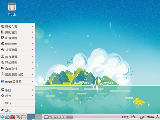Activate the 安裝推薦軟體 taskbar window button
The image size is (160, 120).
click(x=58, y=117)
